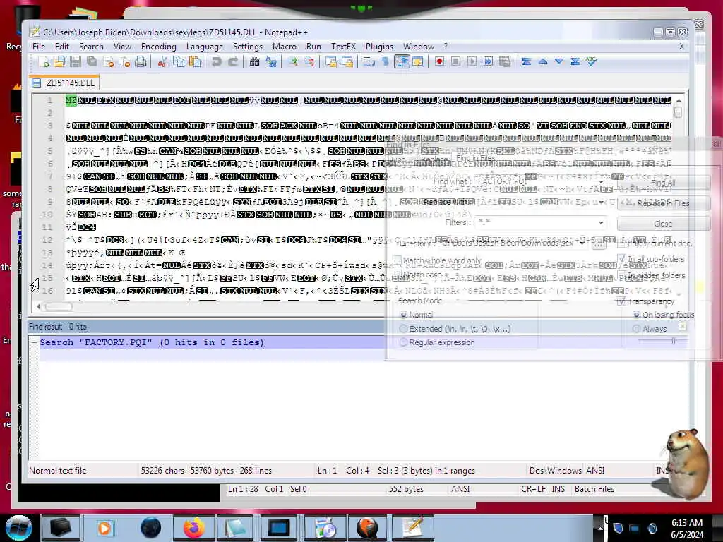This screenshot has height=542, width=723.
Task: Adjust the transparency slider handle
Action: coord(674,341)
